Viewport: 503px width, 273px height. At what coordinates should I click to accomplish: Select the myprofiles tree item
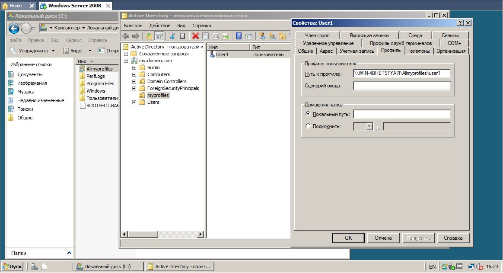158,95
